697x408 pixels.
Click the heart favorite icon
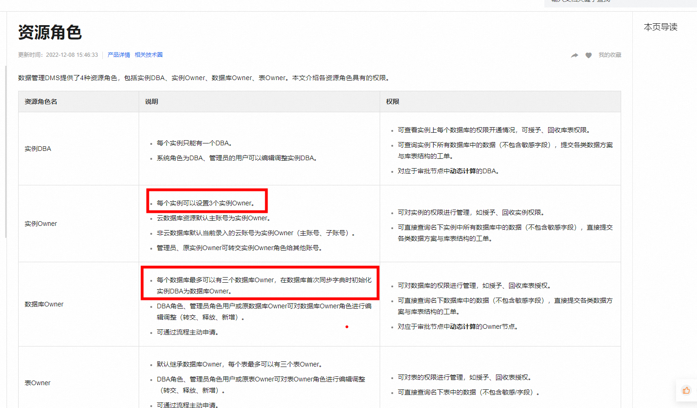(589, 55)
